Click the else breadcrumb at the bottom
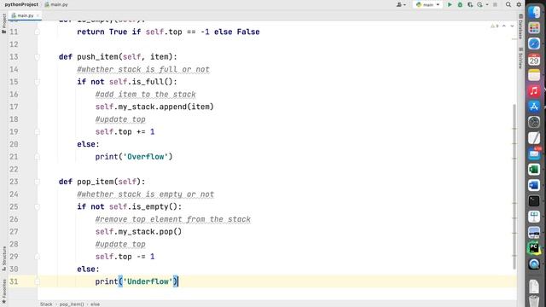Viewport: 546px width, 307px height. (95, 304)
